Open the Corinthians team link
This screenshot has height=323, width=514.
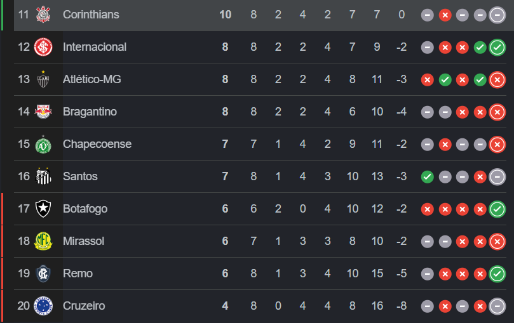click(91, 14)
